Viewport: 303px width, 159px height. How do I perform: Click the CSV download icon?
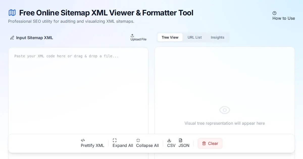[169, 140]
